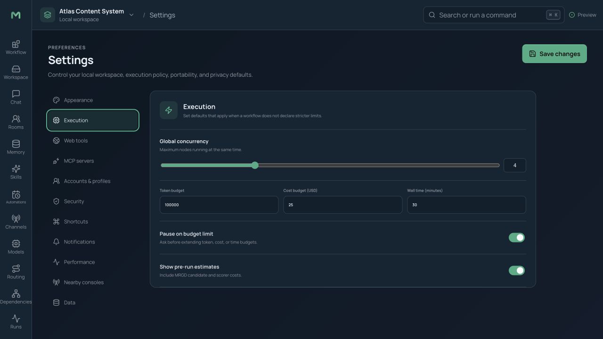Screen dimensions: 603x339
Task: Open the Notifications settings tab
Action: (93, 242)
